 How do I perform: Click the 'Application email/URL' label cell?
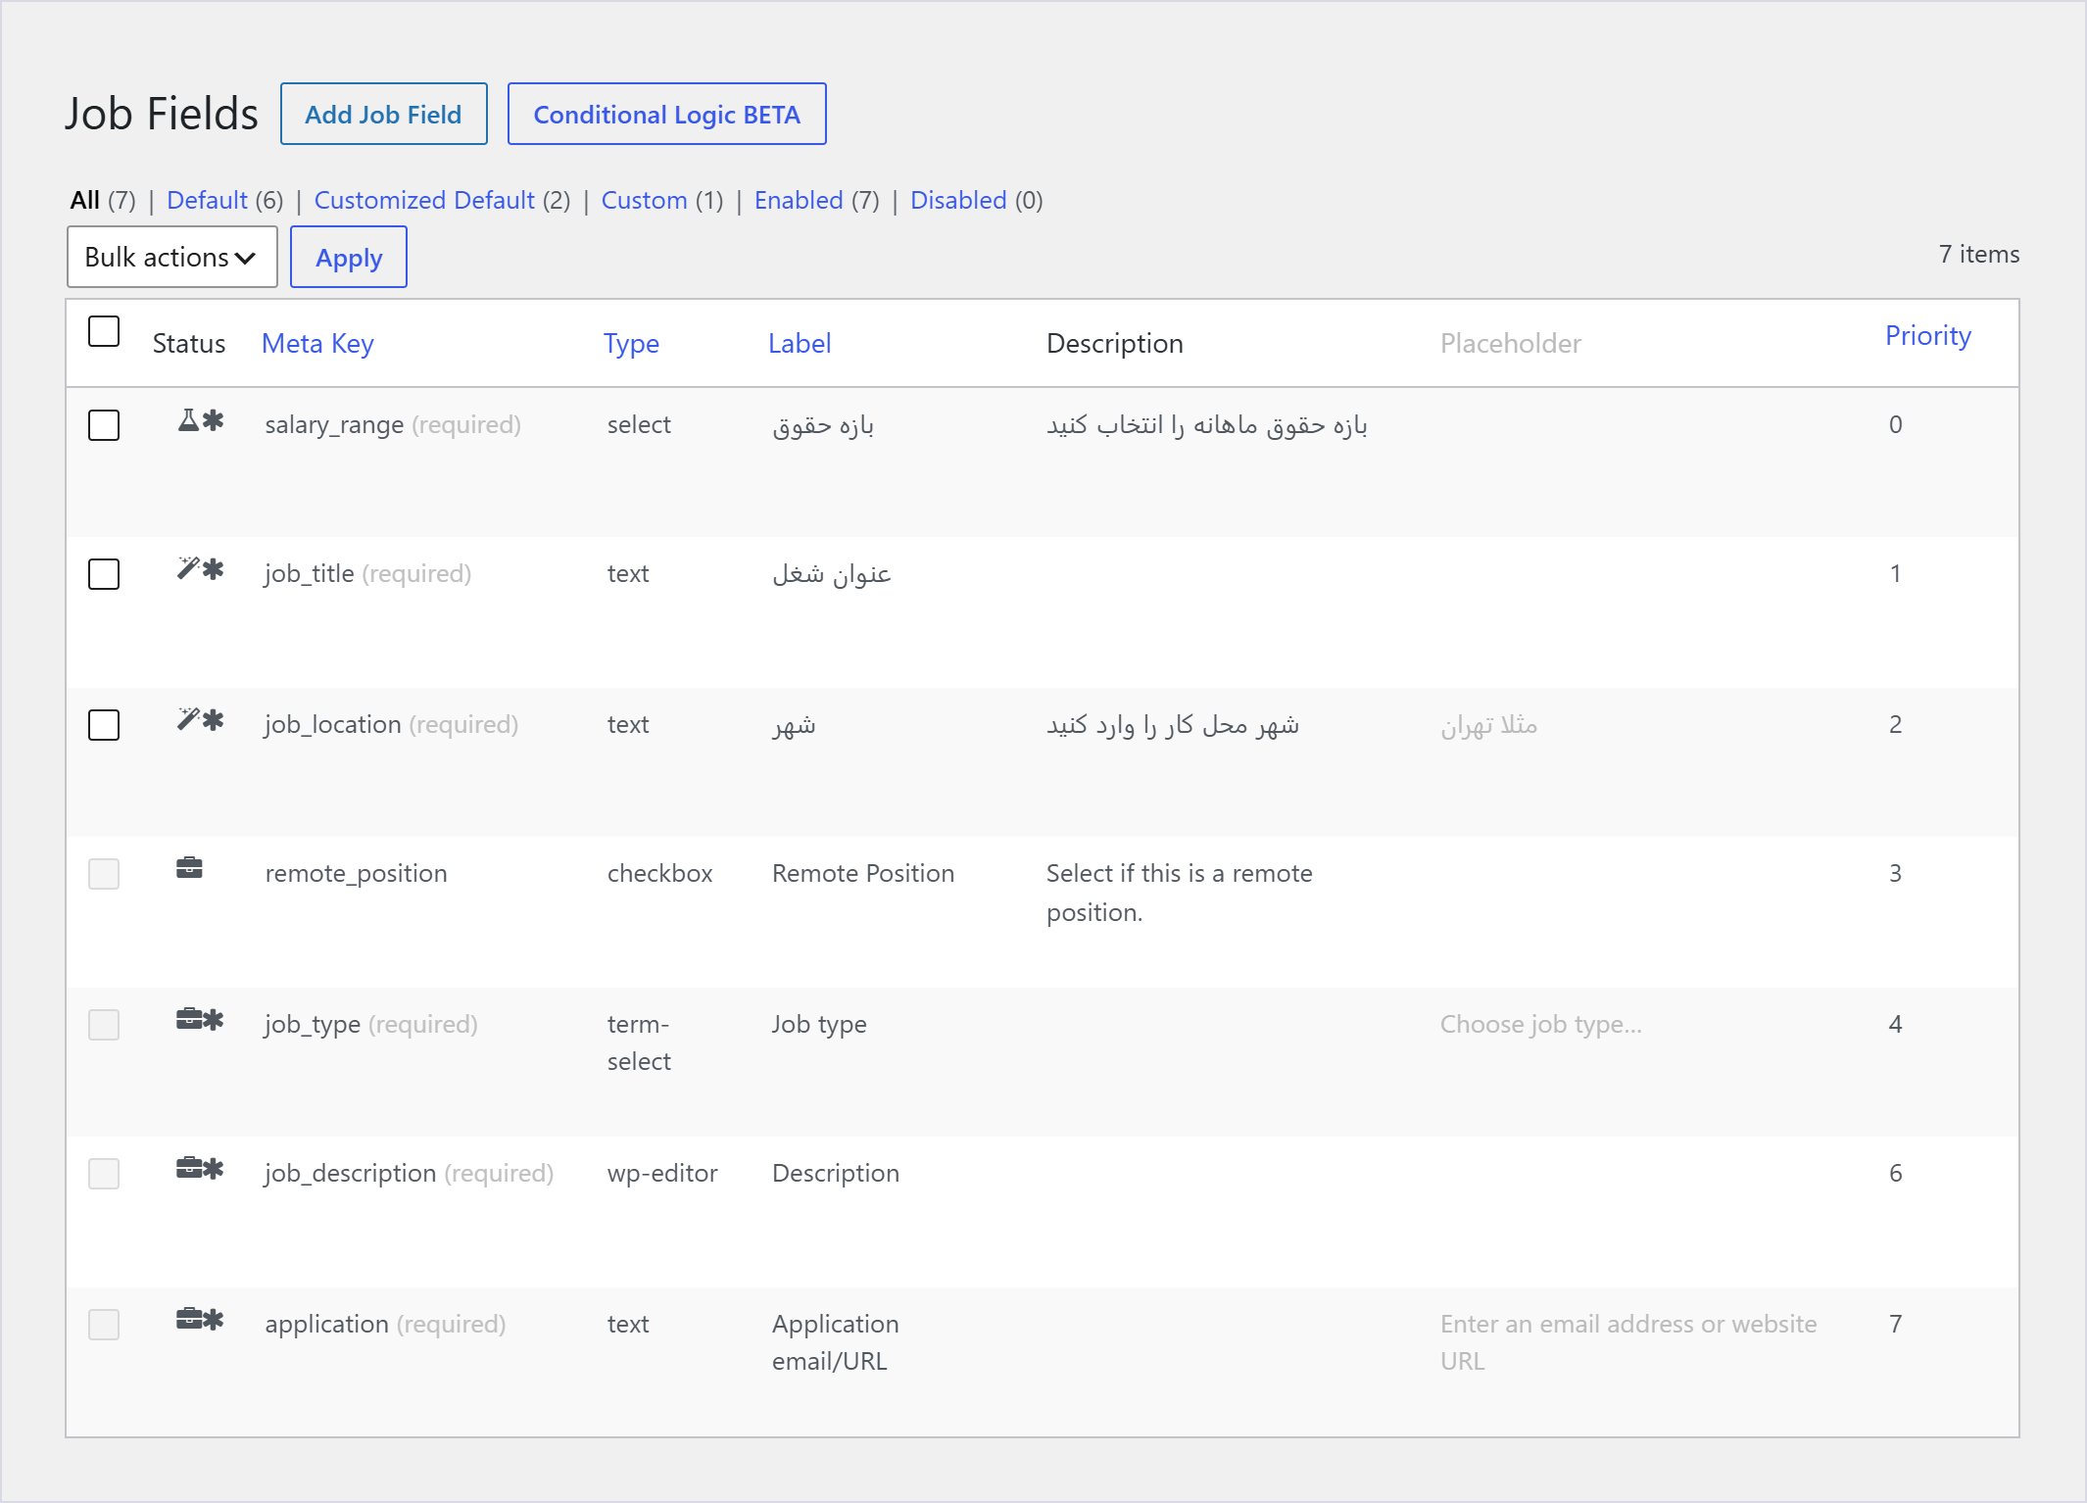[x=836, y=1342]
